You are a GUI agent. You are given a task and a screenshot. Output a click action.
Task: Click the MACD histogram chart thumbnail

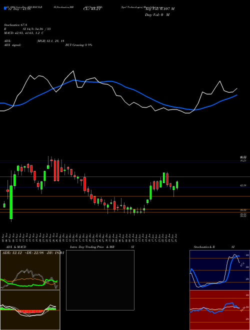[30, 310]
